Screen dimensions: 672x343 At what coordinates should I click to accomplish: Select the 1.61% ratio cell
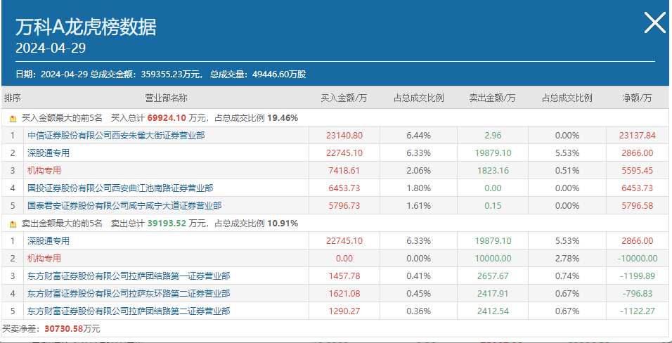(x=419, y=206)
